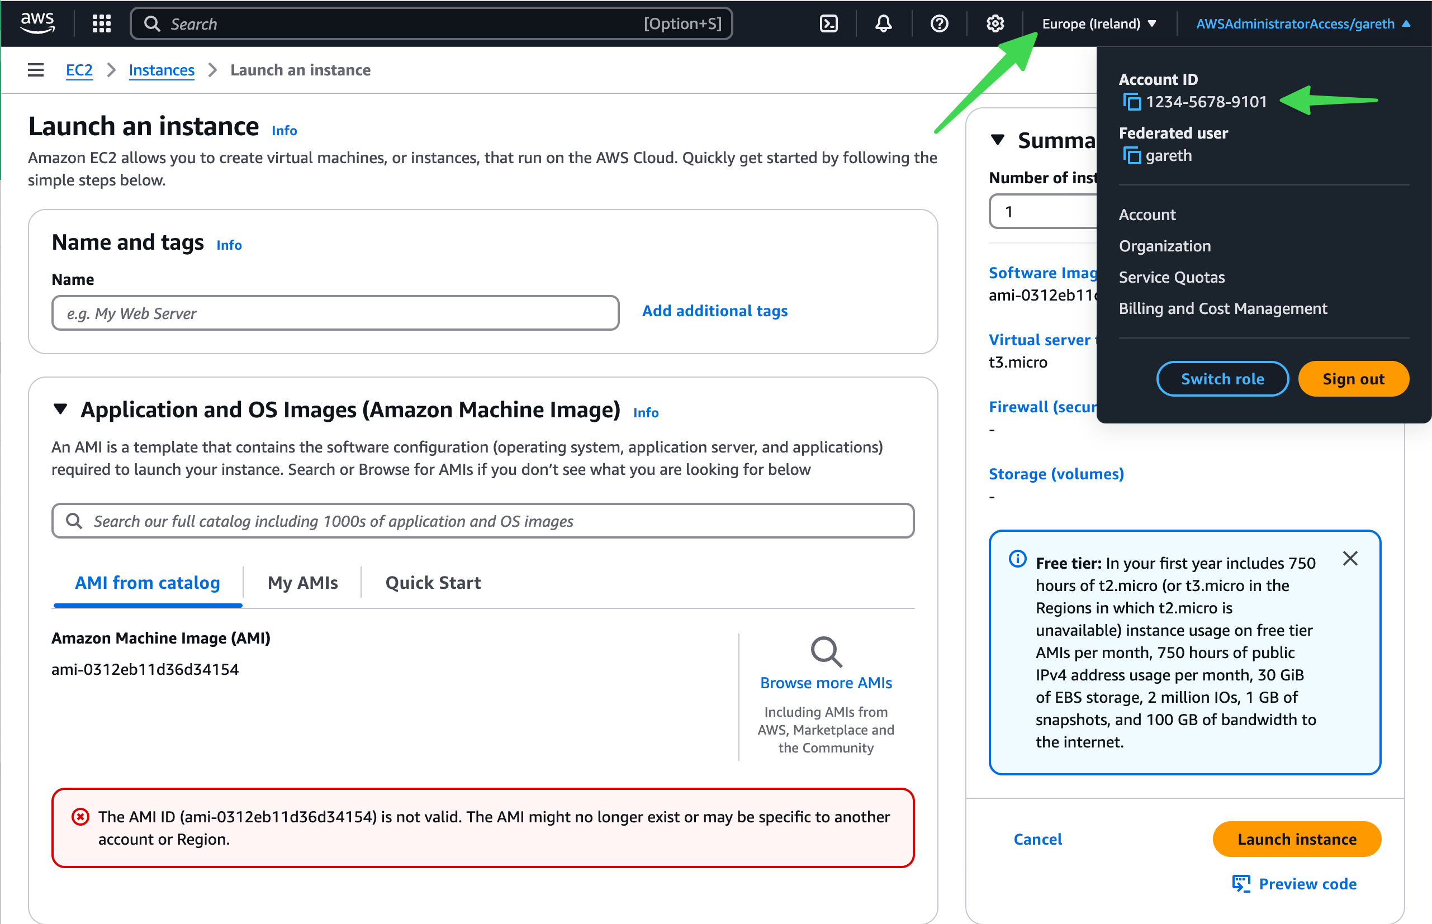The width and height of the screenshot is (1432, 924).
Task: Click the Preview code link
Action: coord(1307,884)
